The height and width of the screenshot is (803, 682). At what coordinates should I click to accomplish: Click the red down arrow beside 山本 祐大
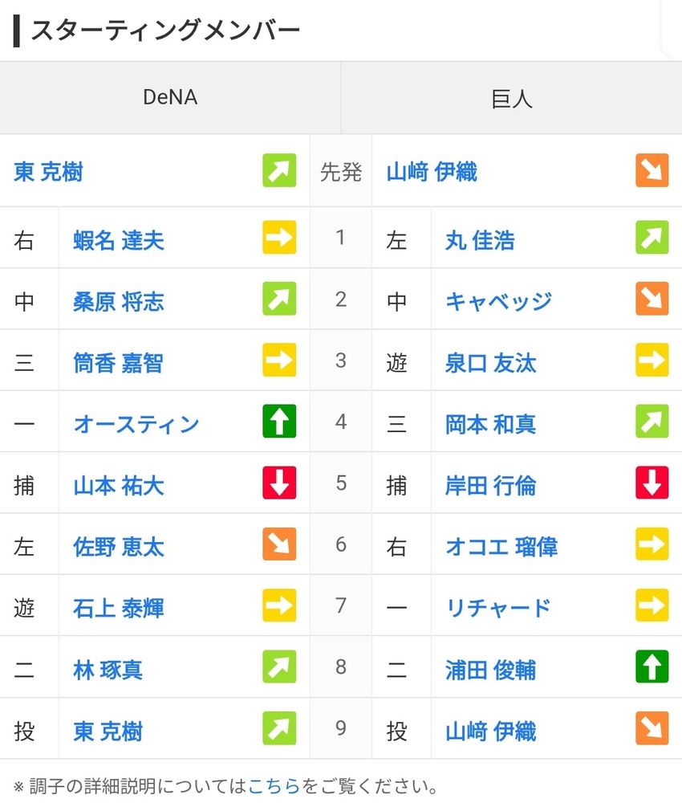point(279,483)
